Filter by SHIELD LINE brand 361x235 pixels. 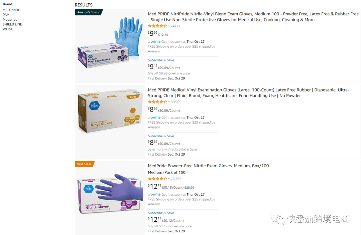(12, 24)
